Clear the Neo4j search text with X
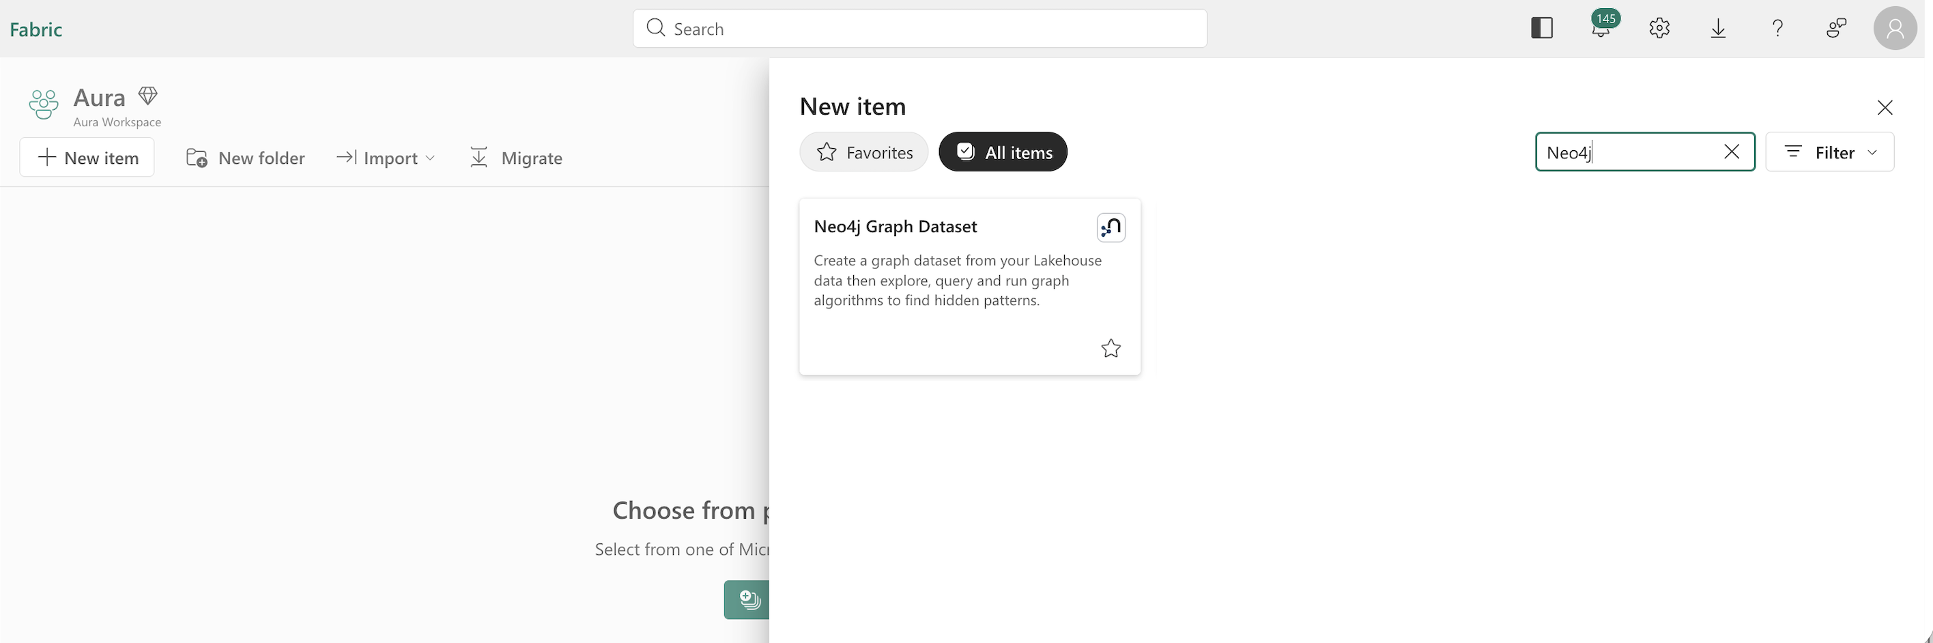This screenshot has width=1933, height=643. (x=1732, y=152)
